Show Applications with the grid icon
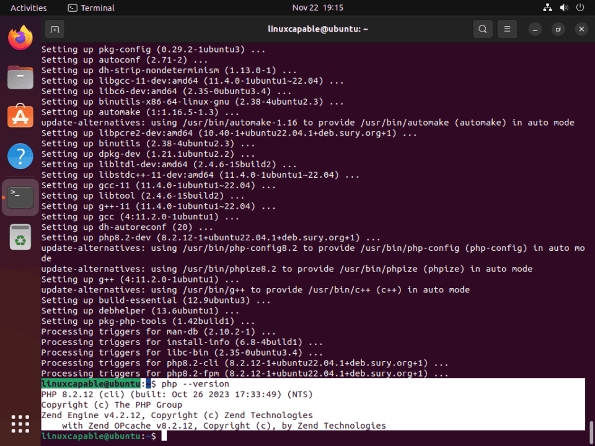Viewport: 595px width, 446px height. (x=20, y=424)
